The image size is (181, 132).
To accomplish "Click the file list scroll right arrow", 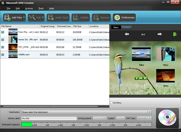I will [x=108, y=106].
